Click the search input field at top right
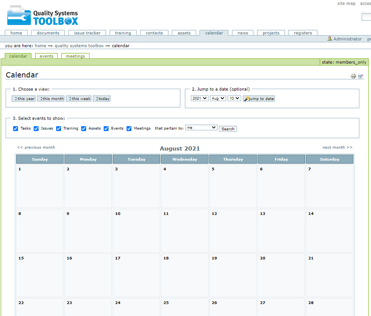This screenshot has height=316, width=371. coord(366,17)
